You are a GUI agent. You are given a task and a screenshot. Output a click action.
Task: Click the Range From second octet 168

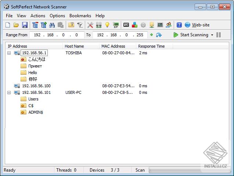[x=50, y=35]
